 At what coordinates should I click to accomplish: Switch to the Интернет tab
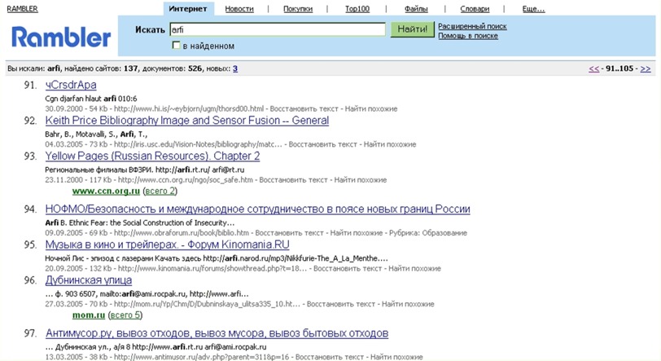[x=188, y=9]
